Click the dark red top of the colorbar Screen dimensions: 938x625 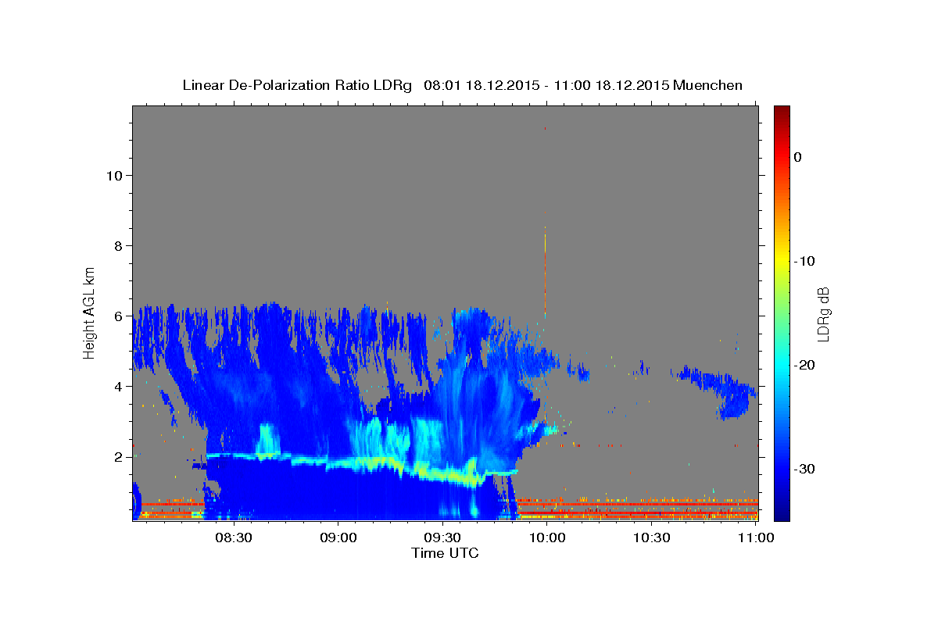(x=782, y=113)
